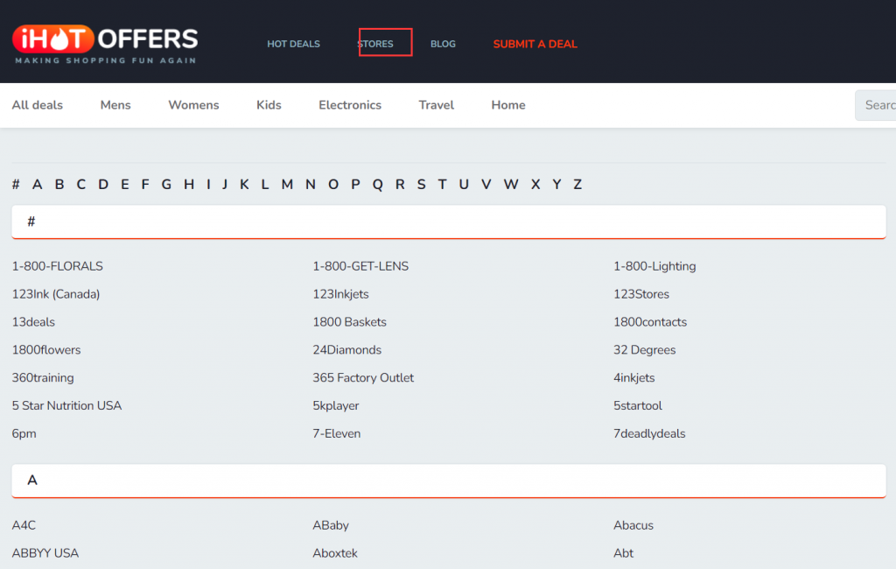Open the 13deals store

33,322
